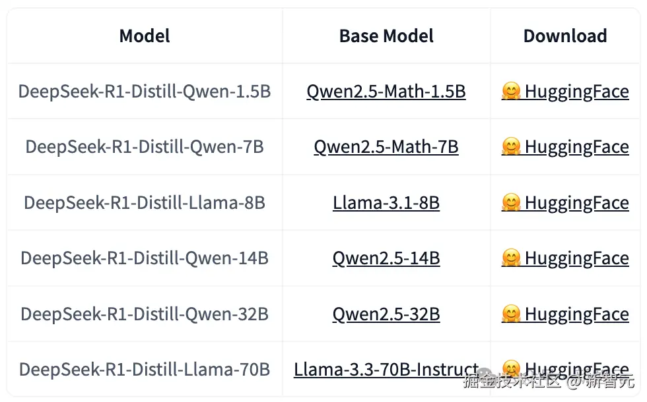
Task: Click the DeepSeek-R1-Distill-Llama-70B model name
Action: tap(145, 369)
